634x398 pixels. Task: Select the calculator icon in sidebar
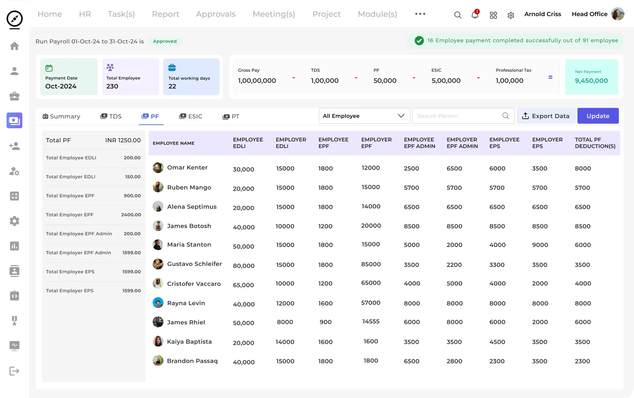pyautogui.click(x=14, y=196)
